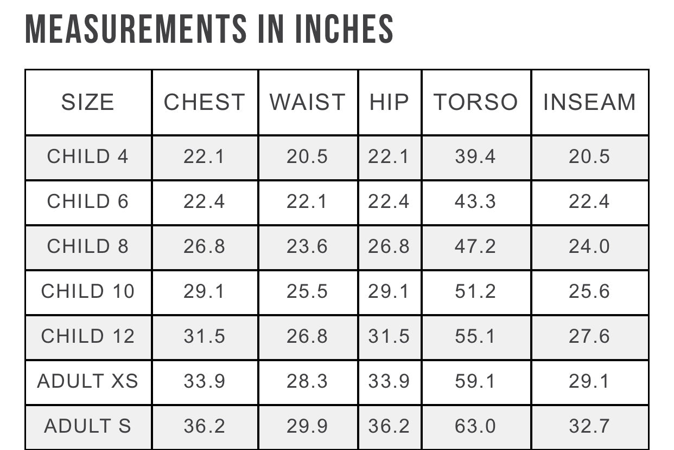The image size is (674, 450).
Task: Click the CHILD 12 size cell
Action: coord(88,336)
